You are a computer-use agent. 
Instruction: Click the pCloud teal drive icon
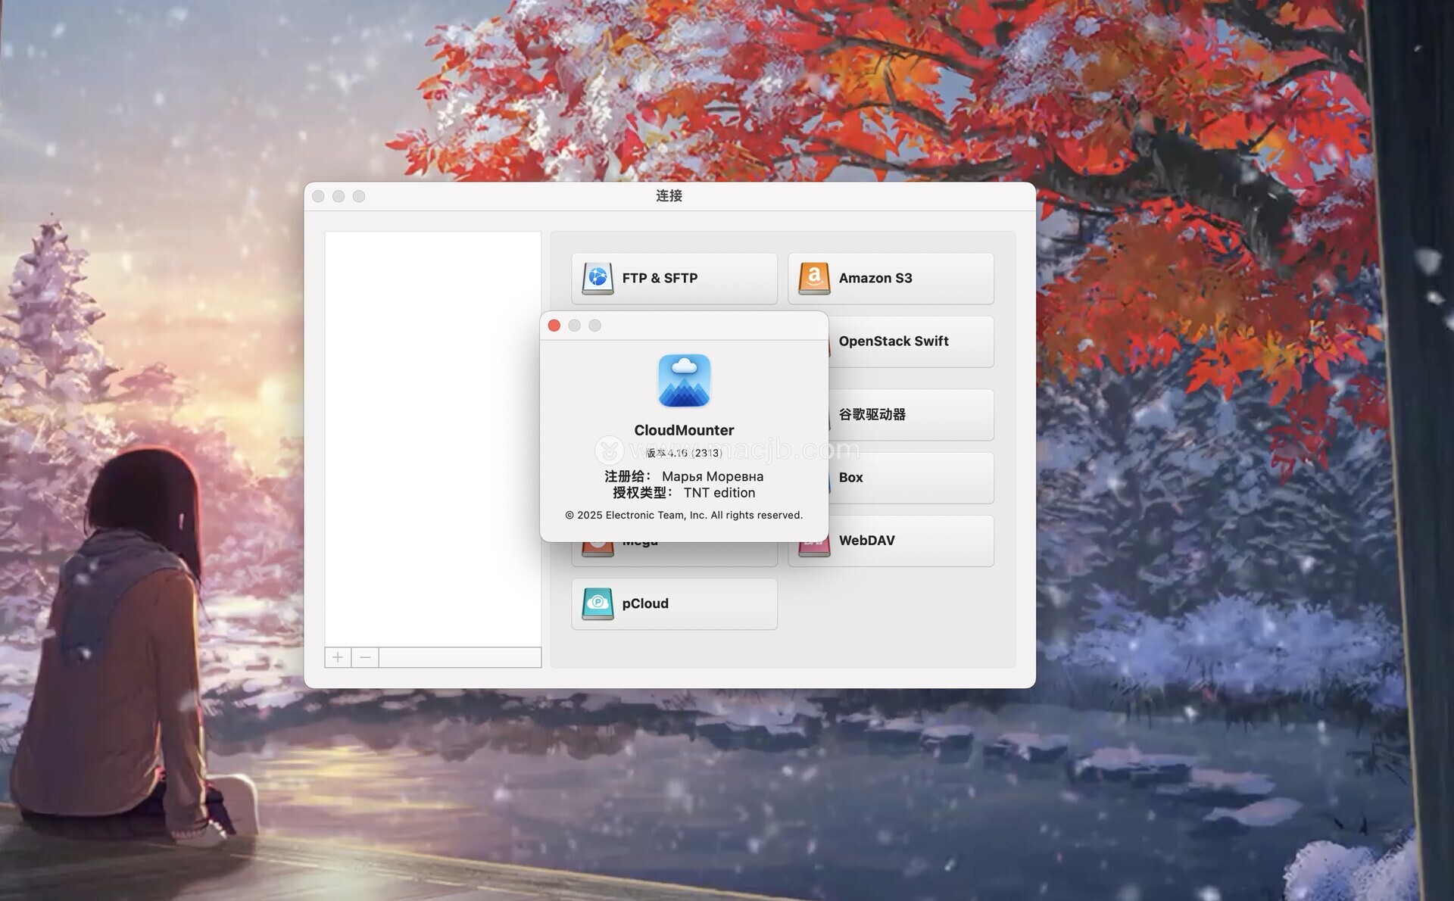598,603
